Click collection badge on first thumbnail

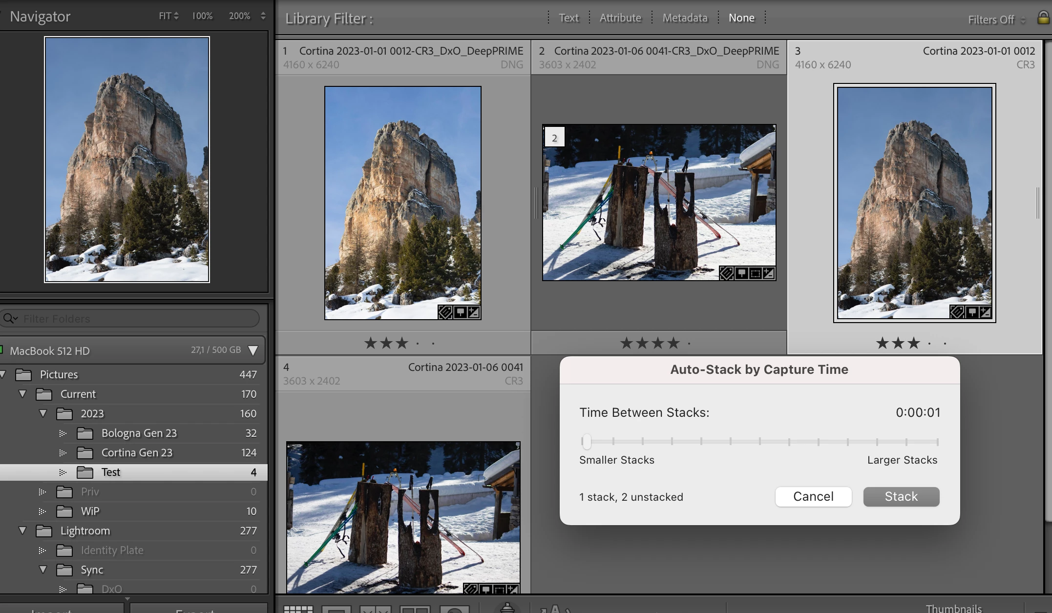460,312
